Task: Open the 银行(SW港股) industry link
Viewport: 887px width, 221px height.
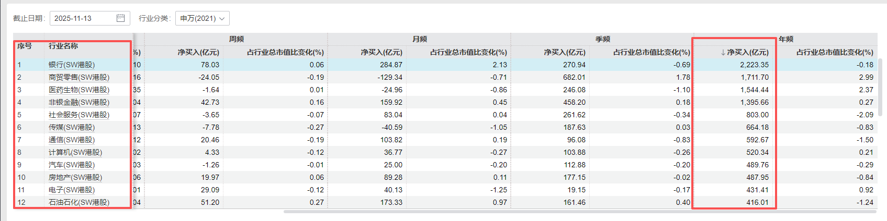Action: coord(72,65)
